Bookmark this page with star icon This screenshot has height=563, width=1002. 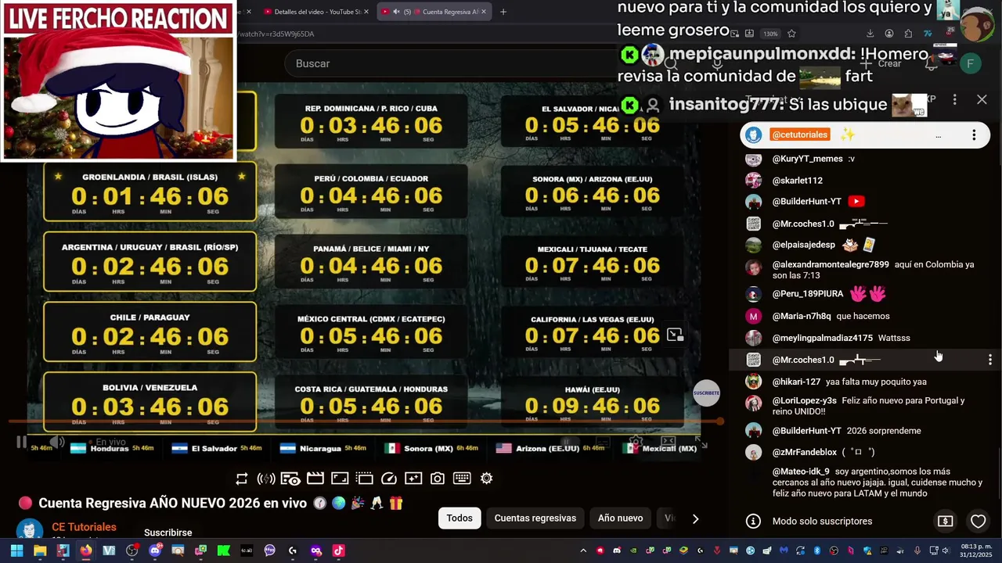coord(791,34)
